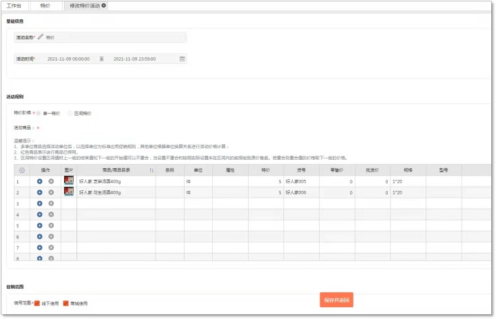
Task: Sort by the 商品/商品目录 column sort arrows
Action: coord(151,169)
